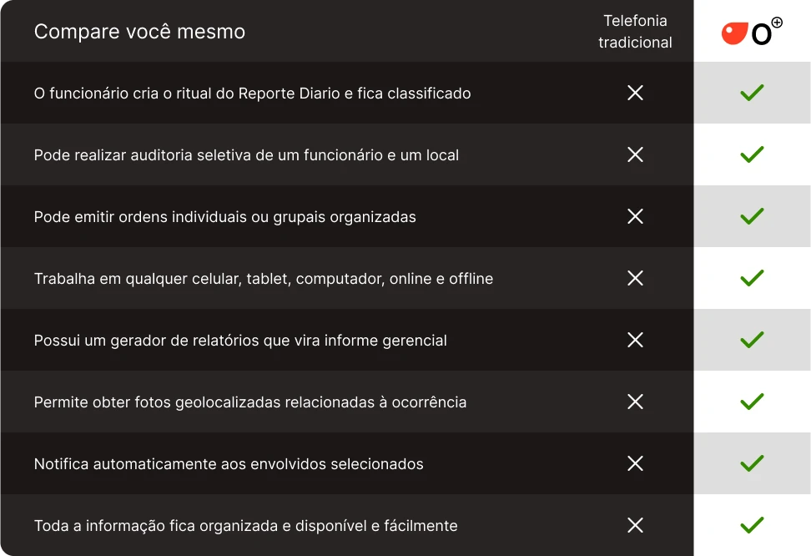The width and height of the screenshot is (811, 556).
Task: Click the 'Telefonia tradicional' column header
Action: (635, 32)
